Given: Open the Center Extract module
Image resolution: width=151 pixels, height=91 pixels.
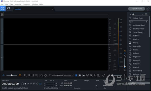Looking at the screenshot, I should coord(138,32).
